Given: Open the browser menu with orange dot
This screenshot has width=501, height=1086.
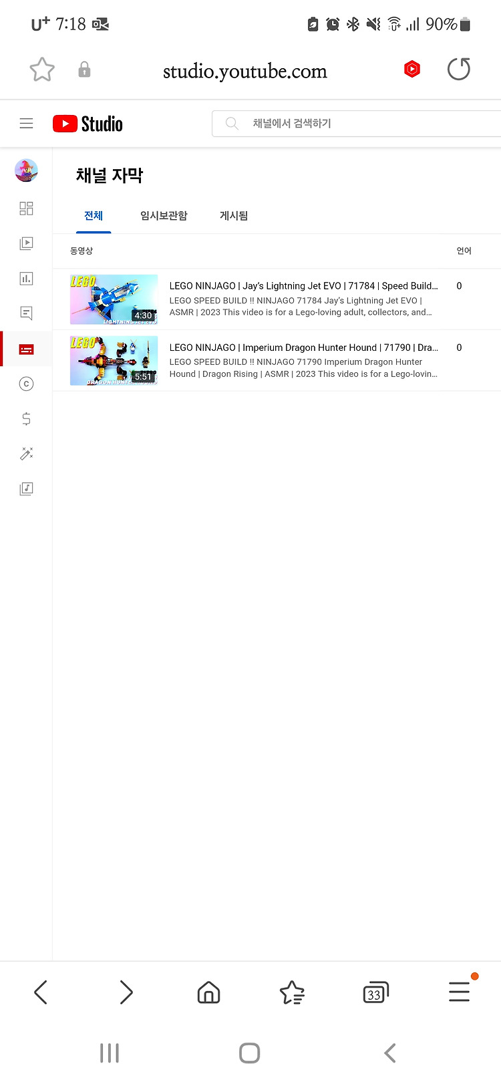Looking at the screenshot, I should (460, 991).
